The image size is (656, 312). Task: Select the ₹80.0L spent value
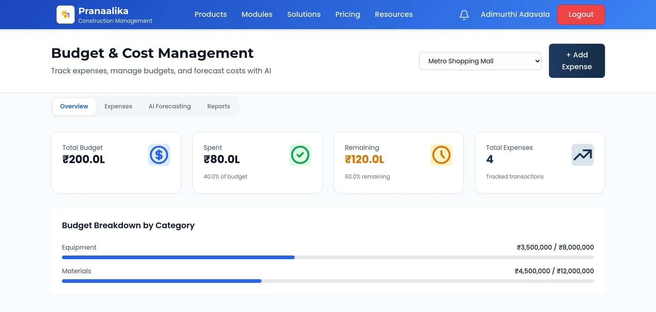(222, 159)
